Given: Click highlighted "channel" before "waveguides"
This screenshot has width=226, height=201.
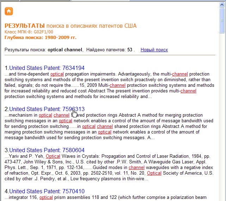Looking at the screenshot, I should pyautogui.click(x=136, y=168).
